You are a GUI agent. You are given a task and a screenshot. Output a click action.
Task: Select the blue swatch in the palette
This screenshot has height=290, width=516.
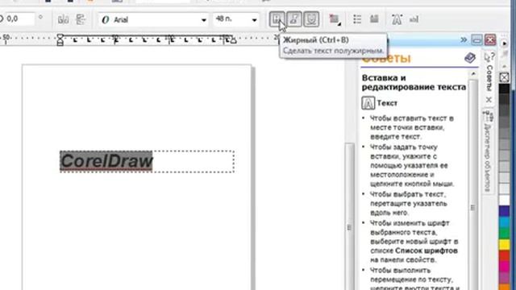click(504, 211)
